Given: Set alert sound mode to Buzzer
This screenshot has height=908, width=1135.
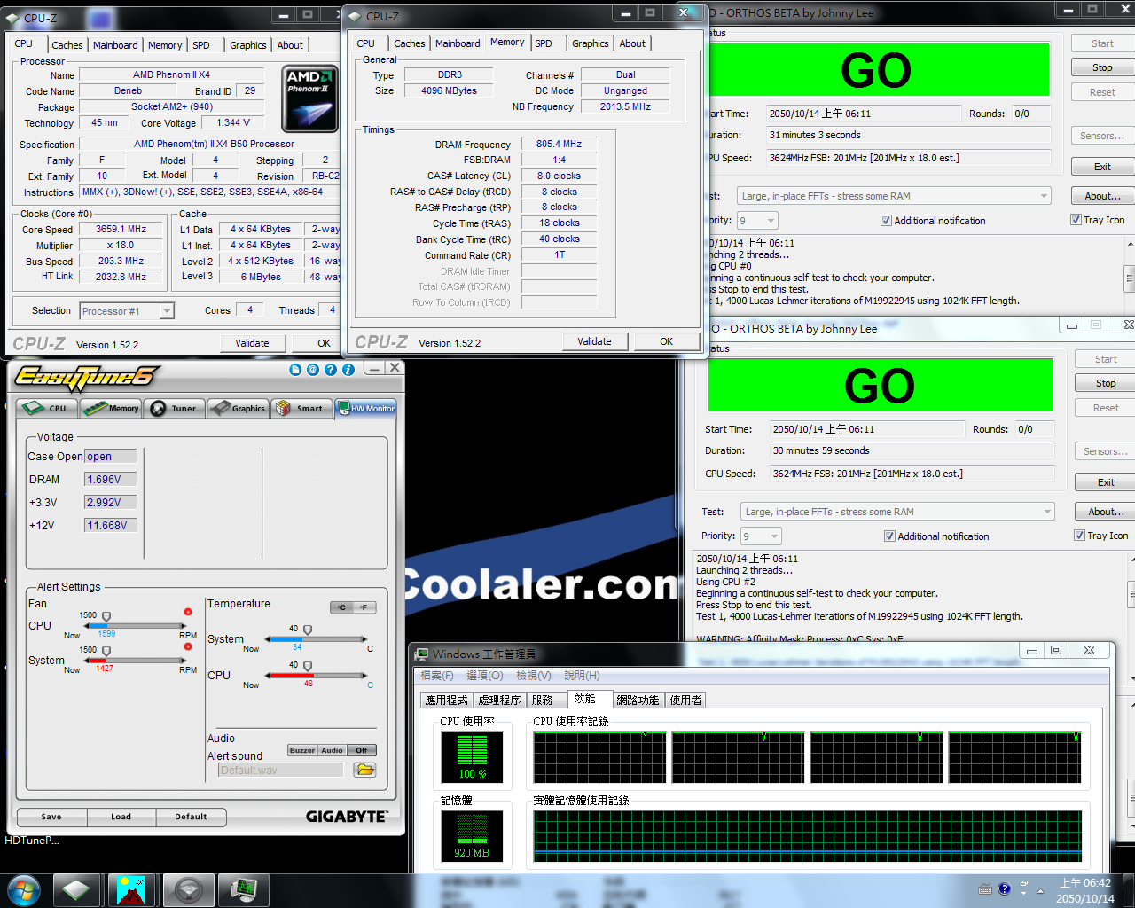Looking at the screenshot, I should pos(302,750).
